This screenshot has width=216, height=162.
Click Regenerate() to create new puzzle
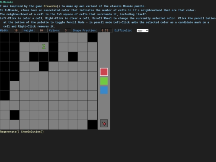tap(10, 132)
